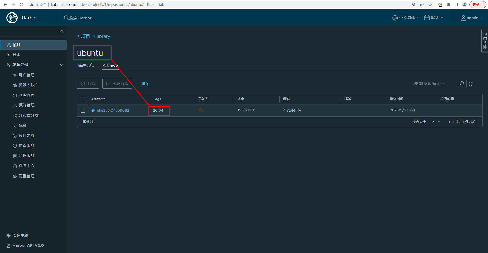Viewport: 488px width, 253px height.
Task: Reload the browser page
Action: click(x=22, y=5)
